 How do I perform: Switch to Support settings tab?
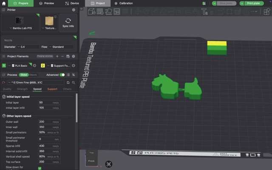pos(52,89)
